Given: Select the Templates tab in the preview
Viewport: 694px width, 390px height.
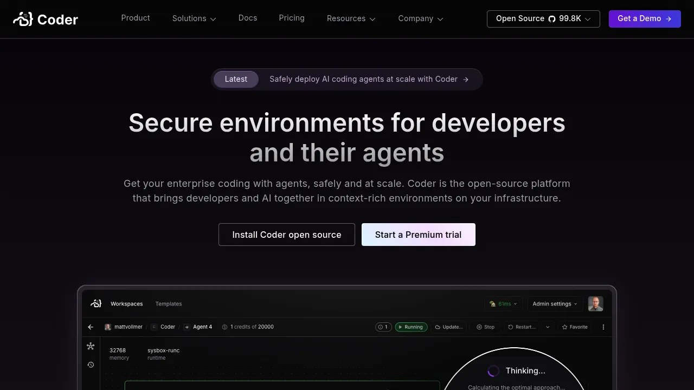Looking at the screenshot, I should tap(169, 304).
